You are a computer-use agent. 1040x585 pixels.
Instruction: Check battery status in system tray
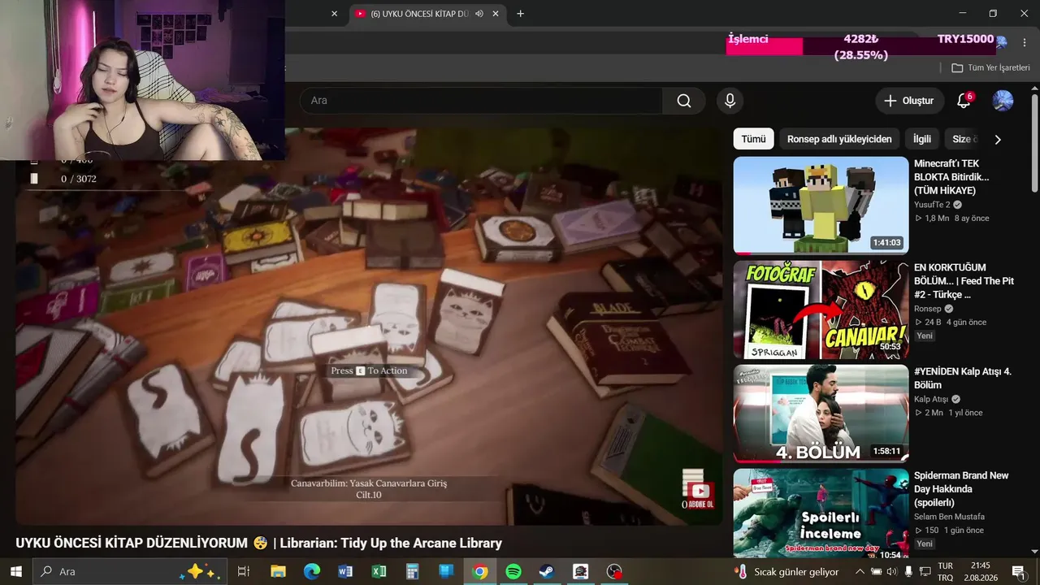tap(876, 571)
